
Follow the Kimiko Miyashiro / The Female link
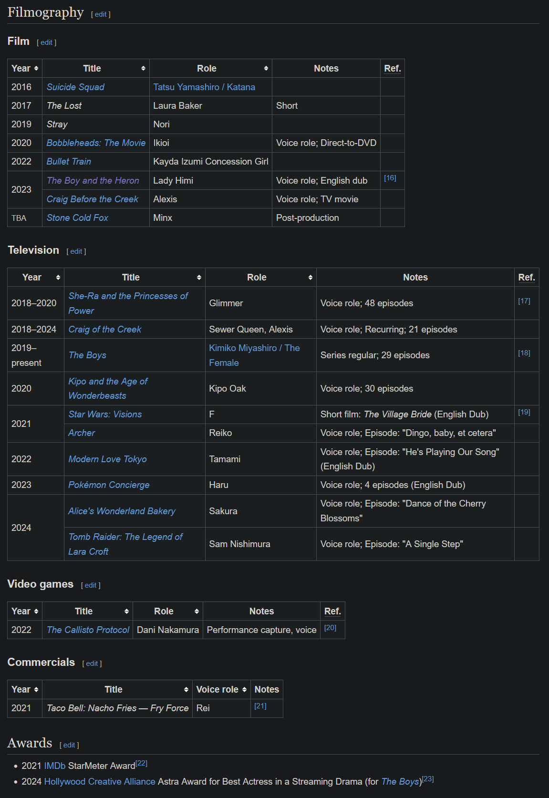(254, 355)
